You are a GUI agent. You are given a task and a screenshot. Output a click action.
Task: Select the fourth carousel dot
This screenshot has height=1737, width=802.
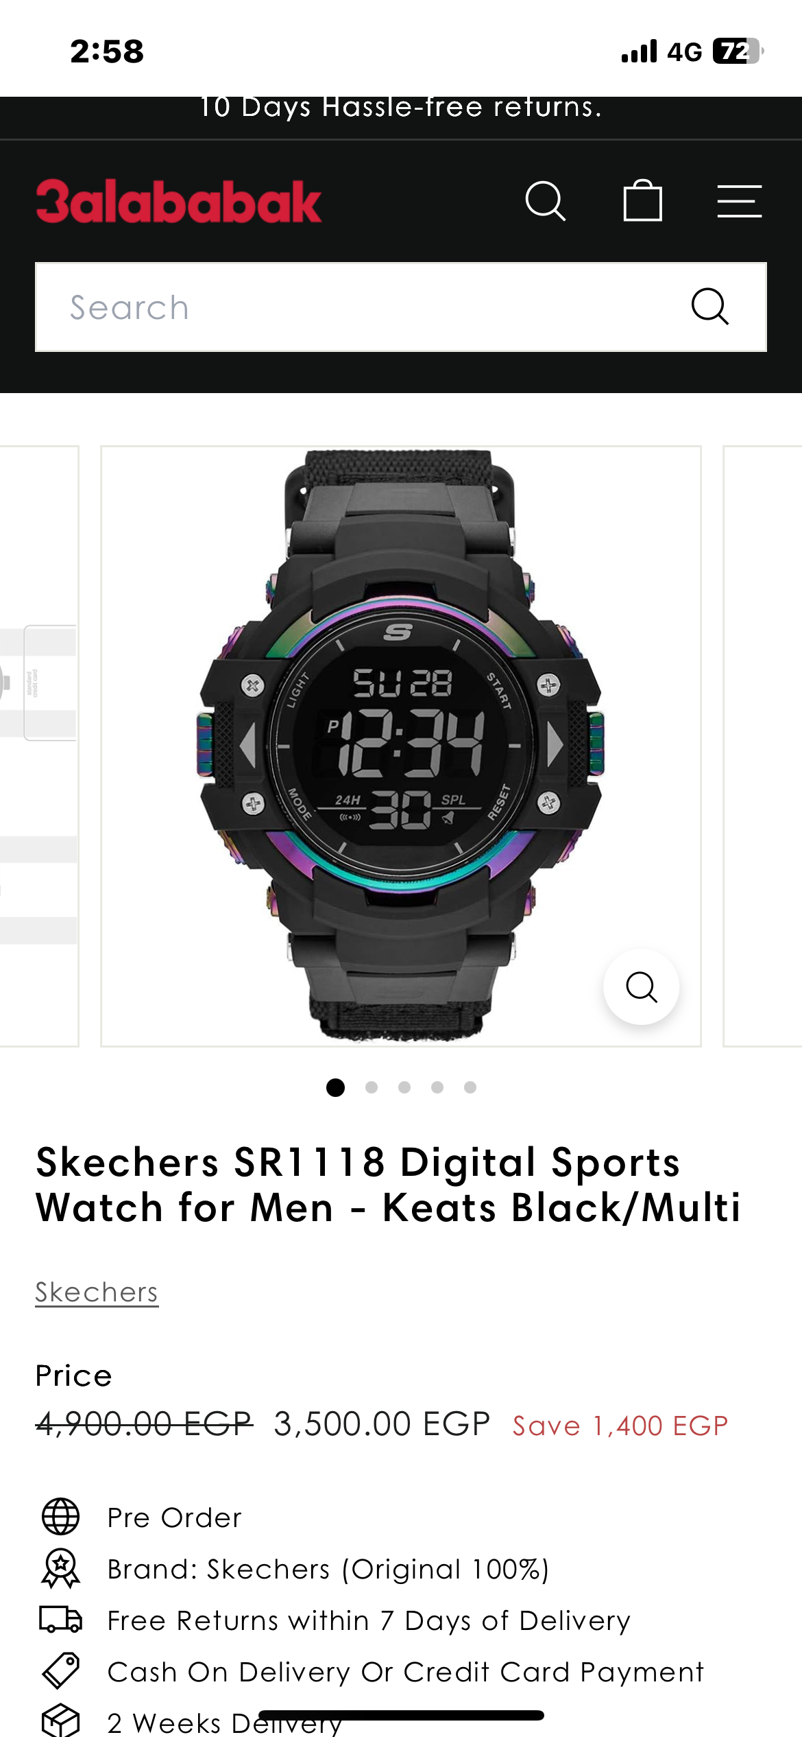click(437, 1087)
